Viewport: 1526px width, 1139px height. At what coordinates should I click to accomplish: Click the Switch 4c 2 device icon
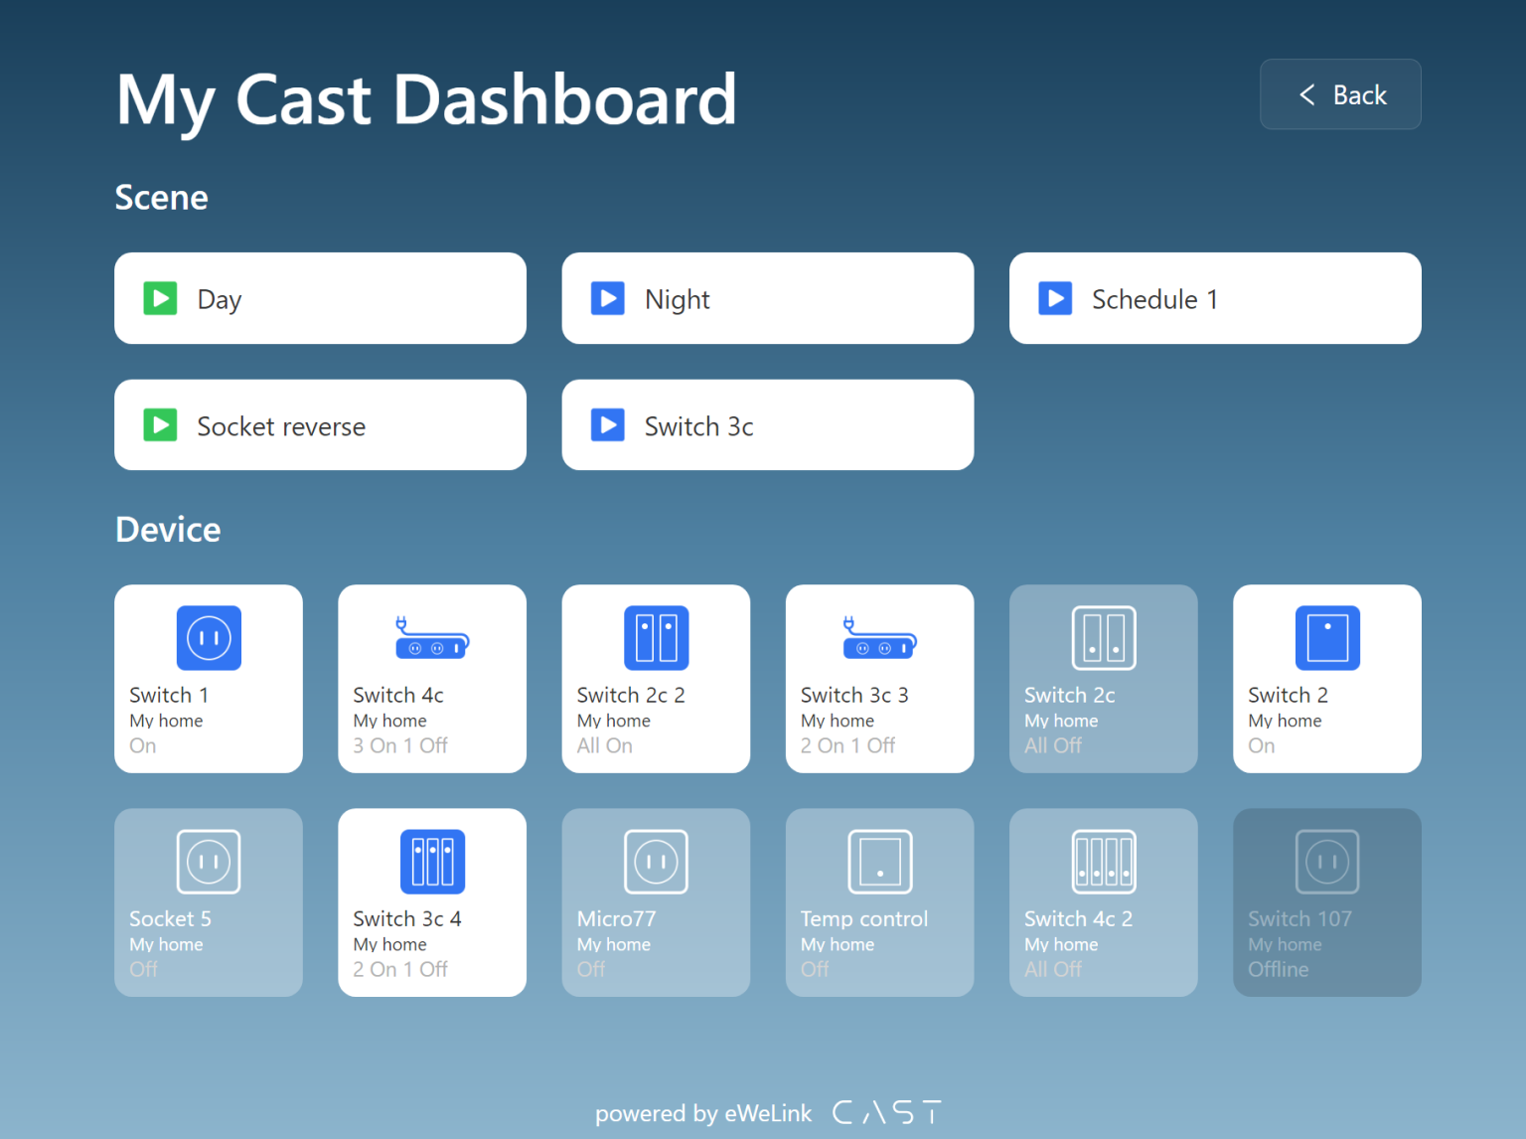pos(1103,861)
